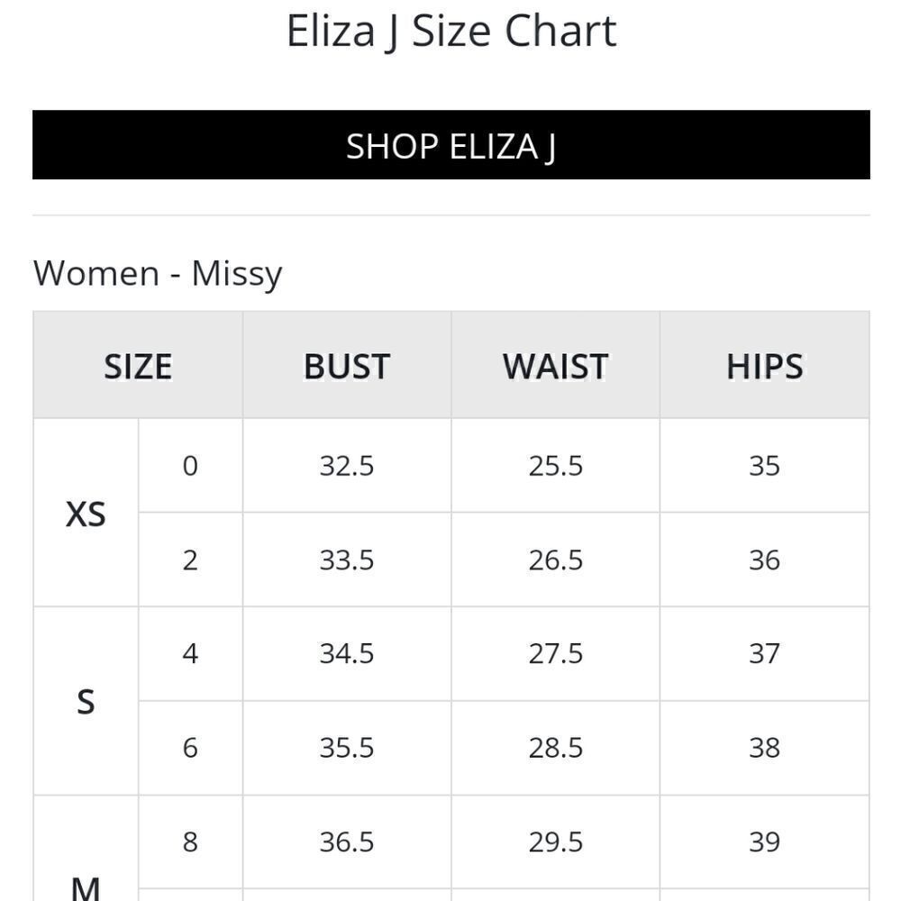Click size 2 in the table
The width and height of the screenshot is (901, 901).
click(x=190, y=560)
